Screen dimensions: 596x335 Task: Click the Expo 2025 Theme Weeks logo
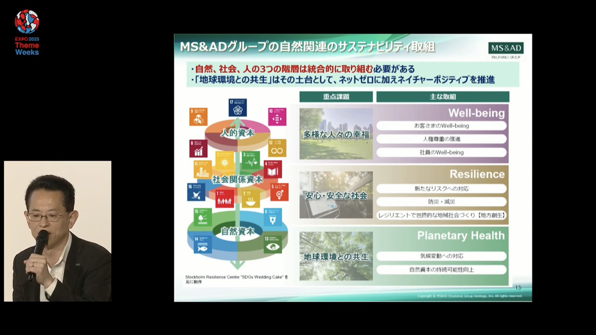(x=27, y=33)
